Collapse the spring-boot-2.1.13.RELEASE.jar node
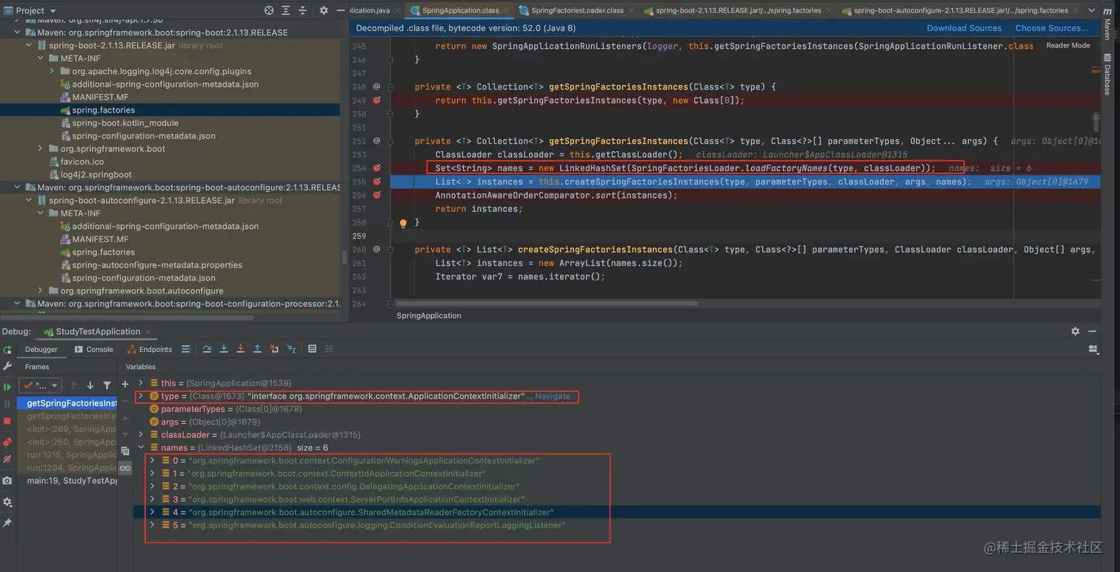This screenshot has height=572, width=1120. click(30, 45)
